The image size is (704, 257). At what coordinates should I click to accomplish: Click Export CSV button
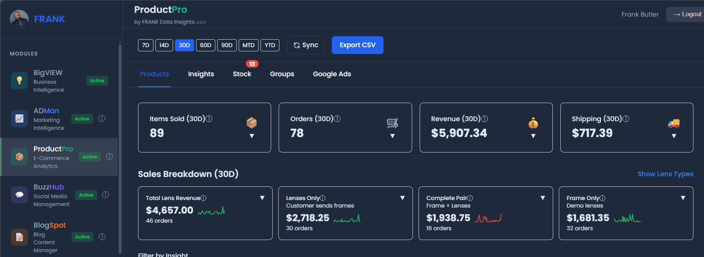[x=357, y=45]
